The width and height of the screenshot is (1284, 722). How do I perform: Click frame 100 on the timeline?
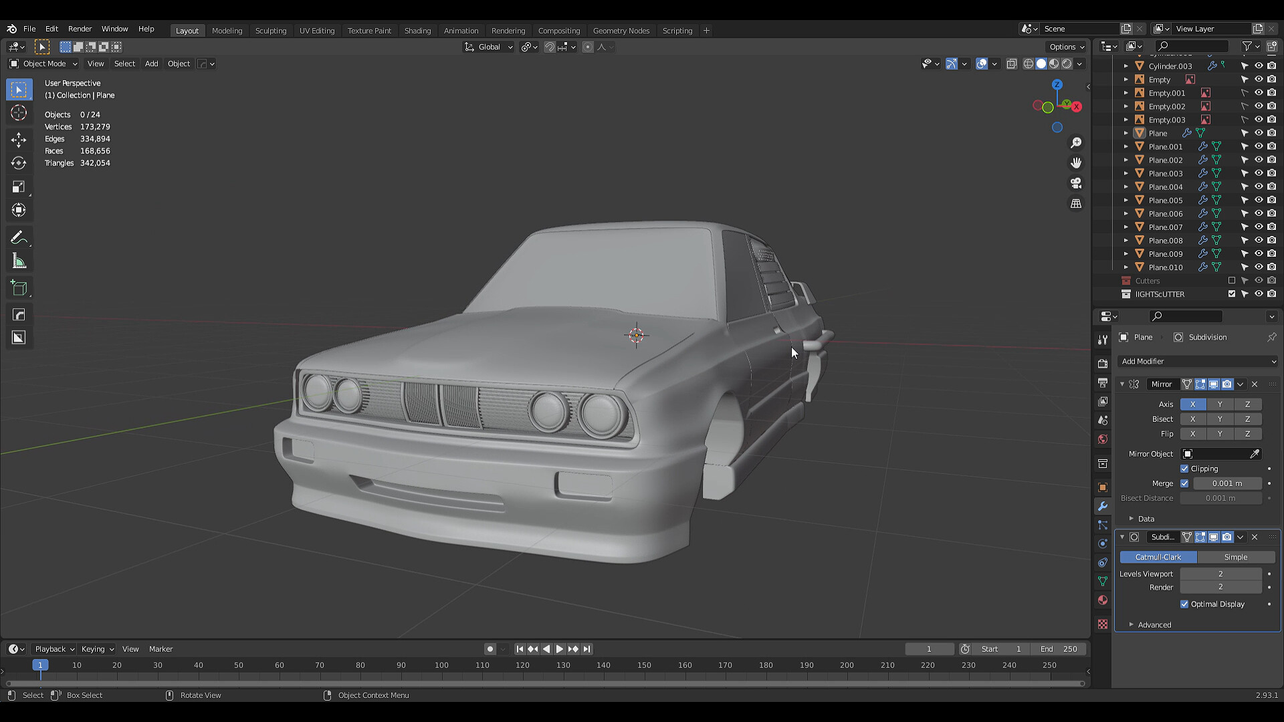[441, 665]
